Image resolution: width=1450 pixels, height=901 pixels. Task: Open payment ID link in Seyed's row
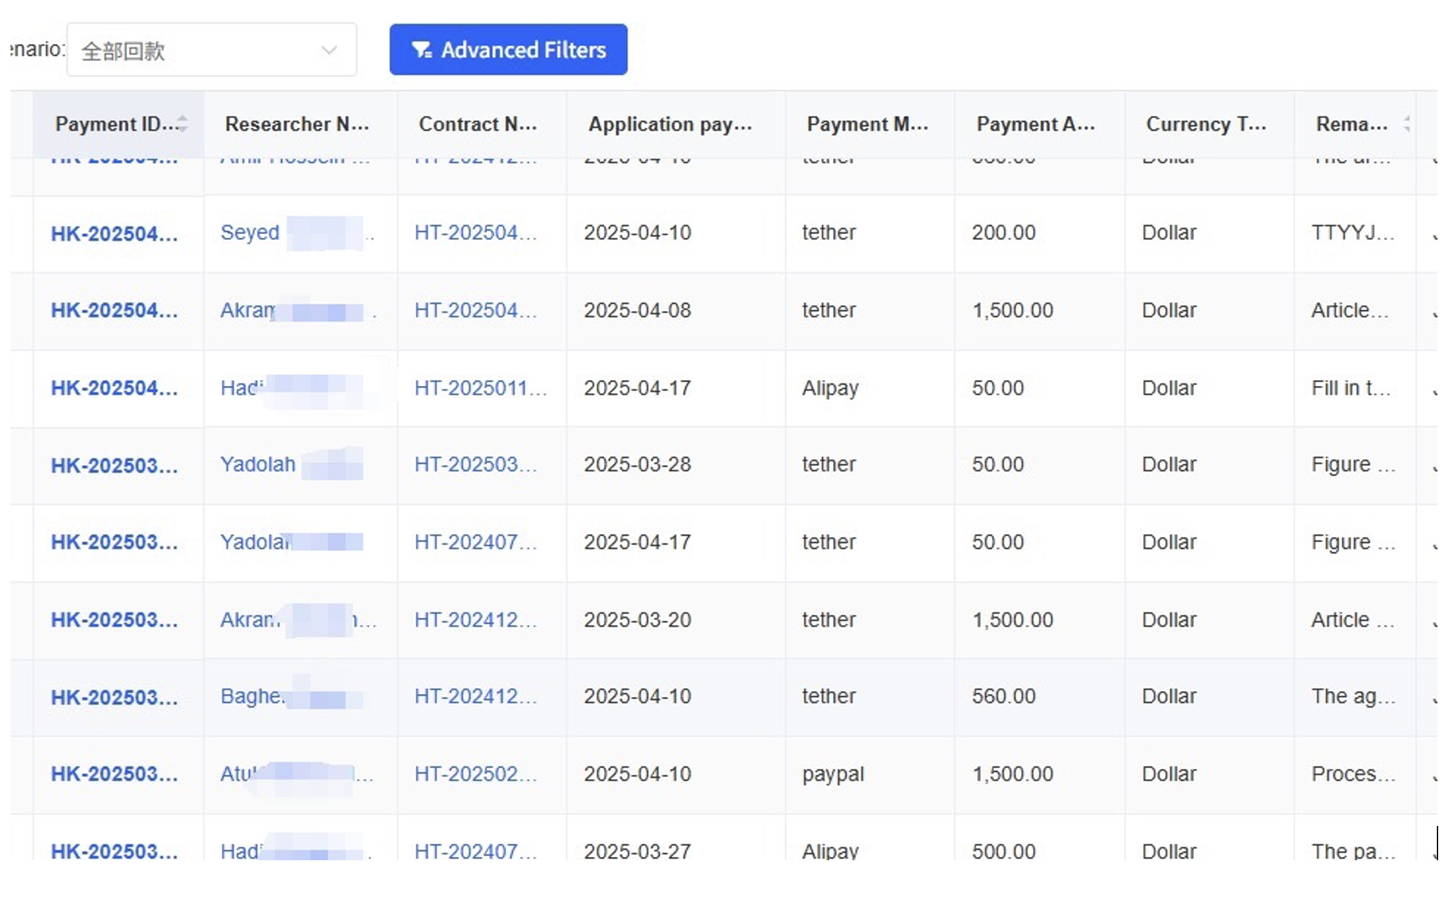tap(114, 233)
